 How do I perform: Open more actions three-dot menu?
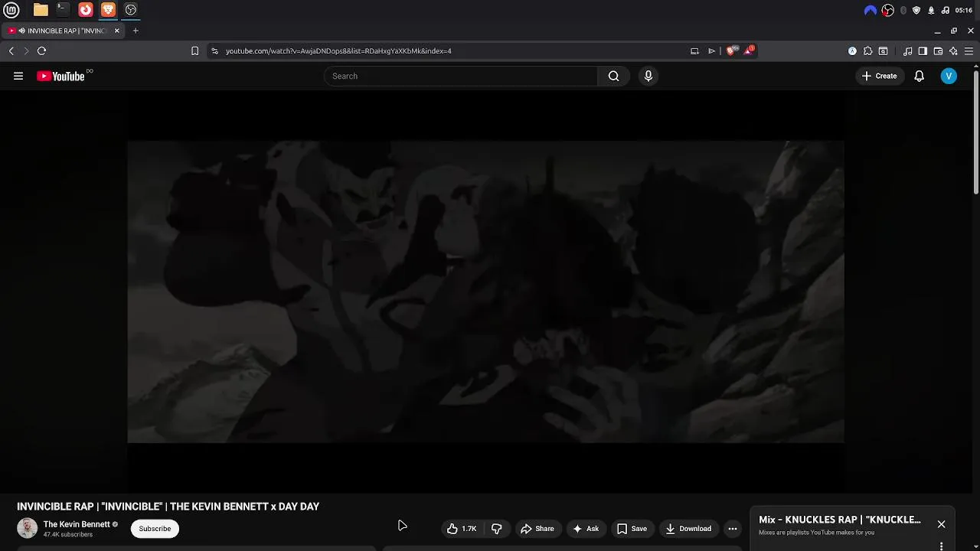733,529
